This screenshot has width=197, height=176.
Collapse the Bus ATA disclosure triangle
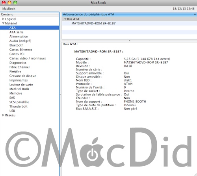pyautogui.click(x=65, y=19)
